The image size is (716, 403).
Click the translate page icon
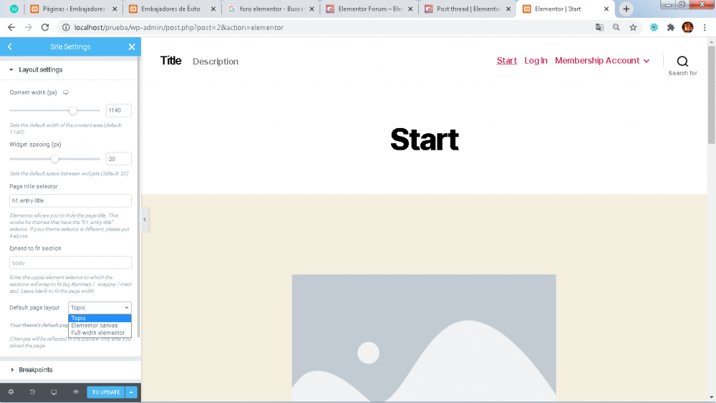click(599, 27)
